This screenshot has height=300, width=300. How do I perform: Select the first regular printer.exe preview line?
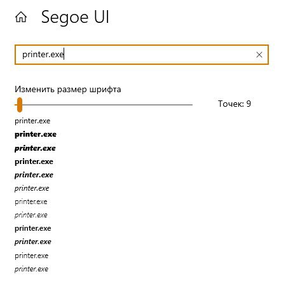32,121
